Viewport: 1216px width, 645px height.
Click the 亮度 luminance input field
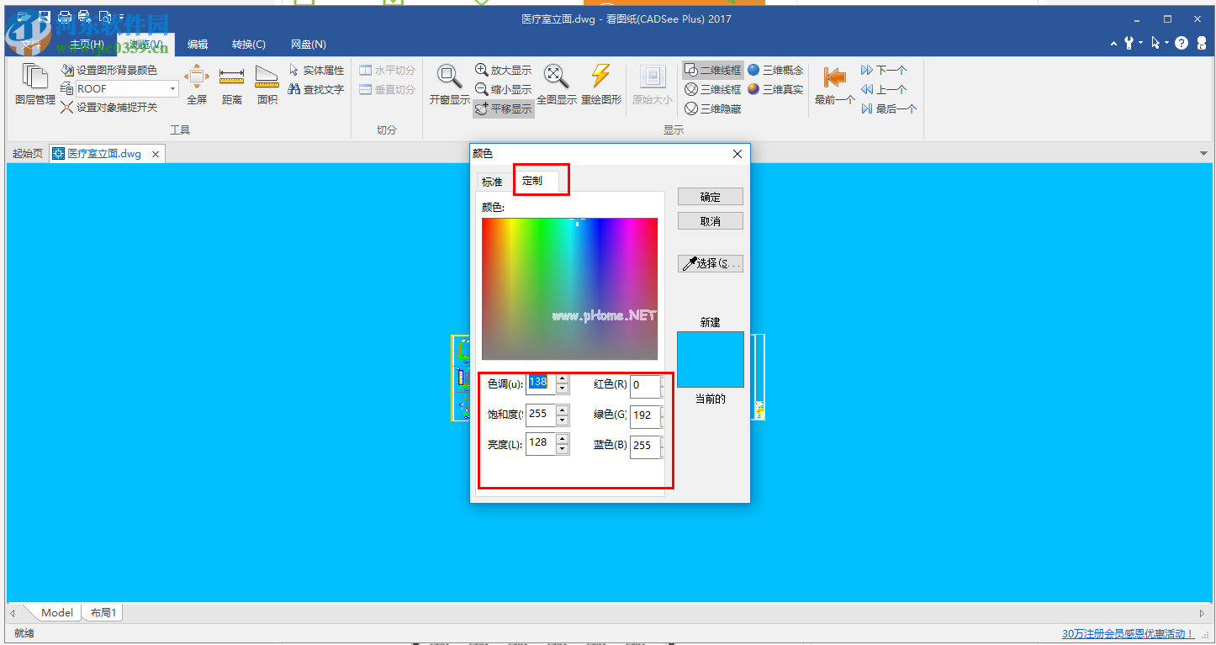tap(541, 444)
